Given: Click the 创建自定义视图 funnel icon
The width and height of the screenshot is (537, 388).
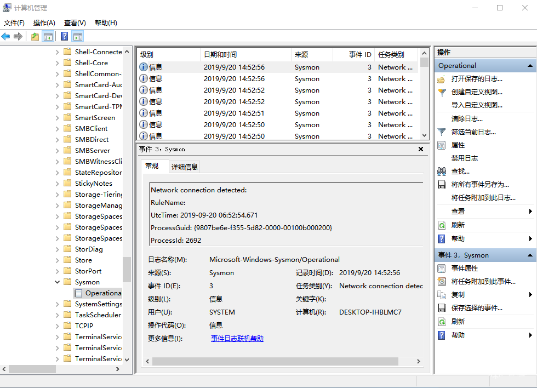Looking at the screenshot, I should click(442, 92).
